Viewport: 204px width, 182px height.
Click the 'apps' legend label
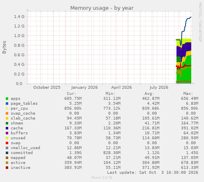16,99
